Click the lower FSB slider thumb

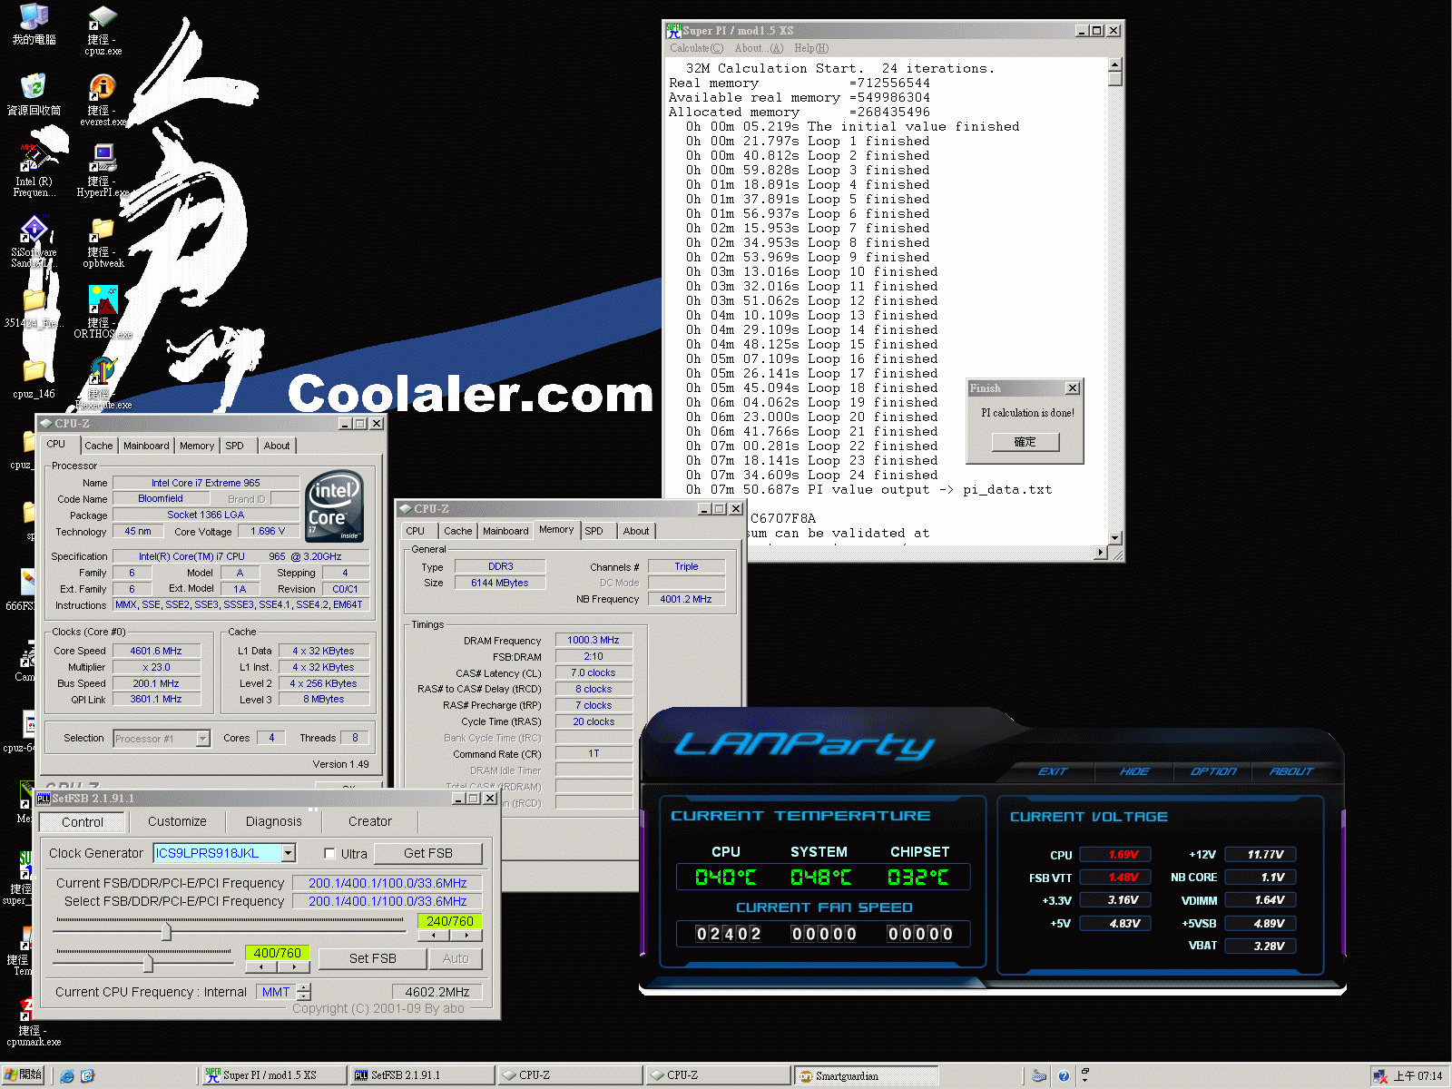tap(148, 962)
